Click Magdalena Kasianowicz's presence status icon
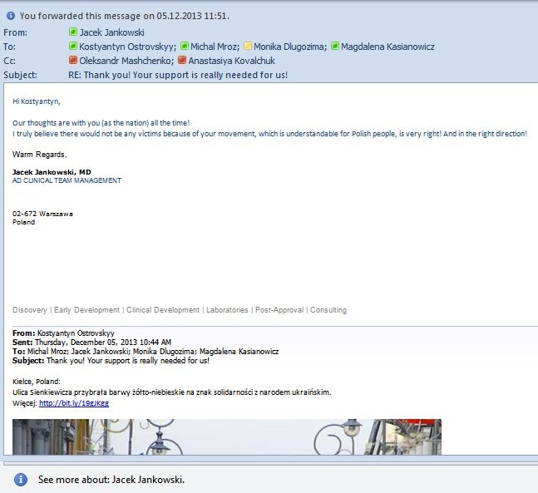This screenshot has height=493, width=538. pyautogui.click(x=335, y=47)
